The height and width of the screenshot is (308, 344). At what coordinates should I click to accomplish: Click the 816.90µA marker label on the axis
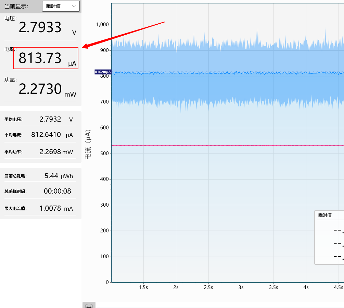[103, 72]
